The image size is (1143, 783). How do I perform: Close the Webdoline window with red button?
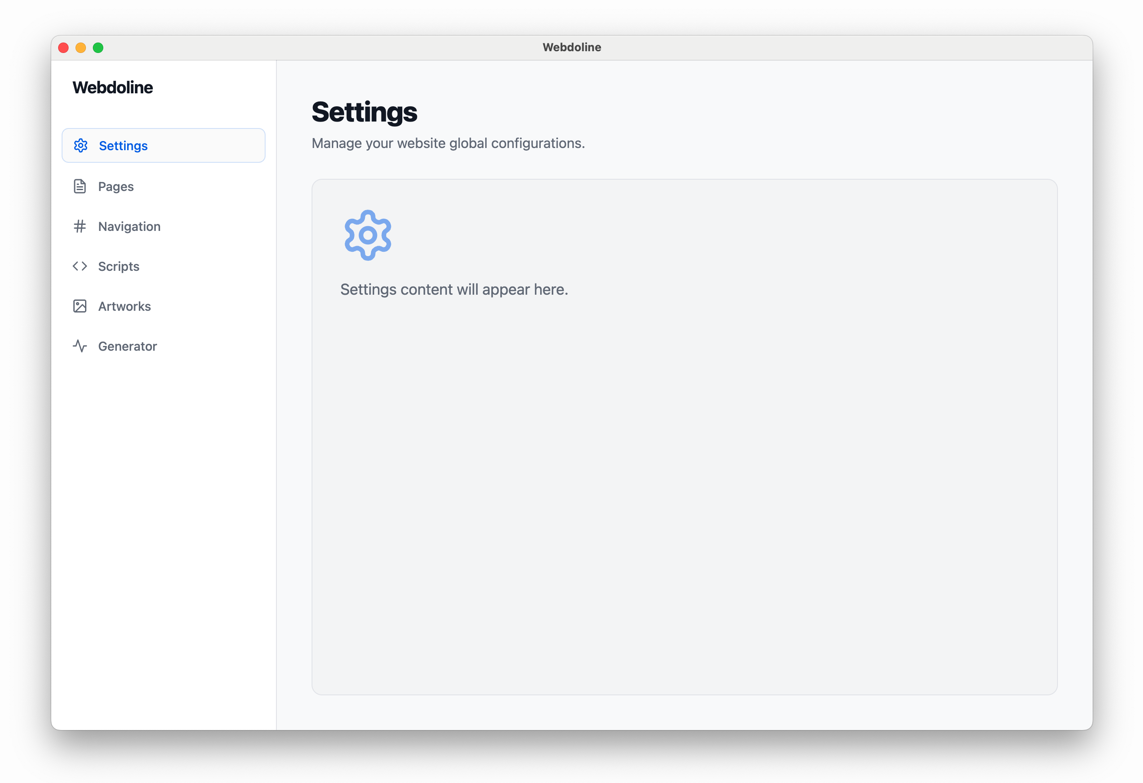tap(63, 48)
